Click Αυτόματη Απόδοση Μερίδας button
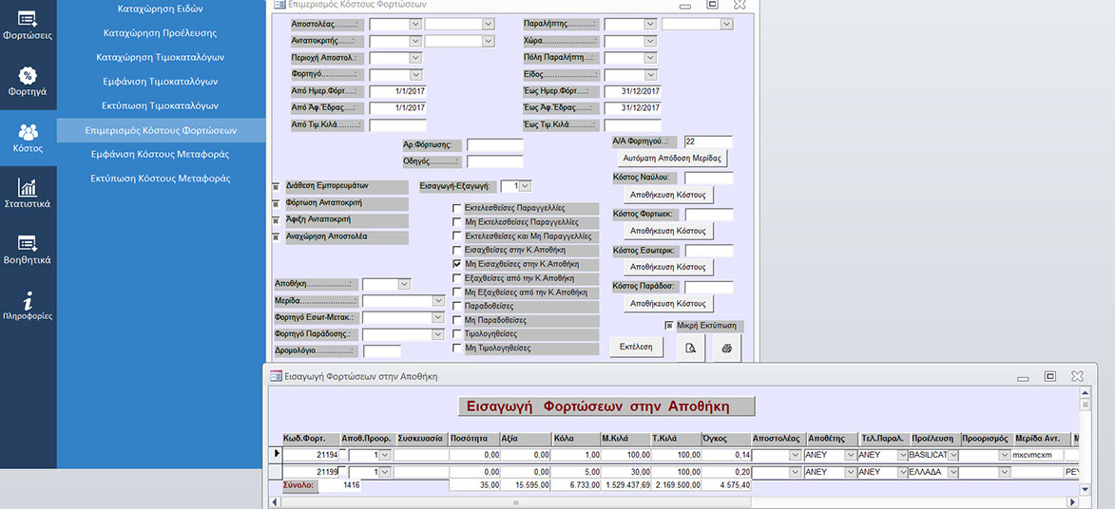The width and height of the screenshot is (1115, 509). pos(672,158)
